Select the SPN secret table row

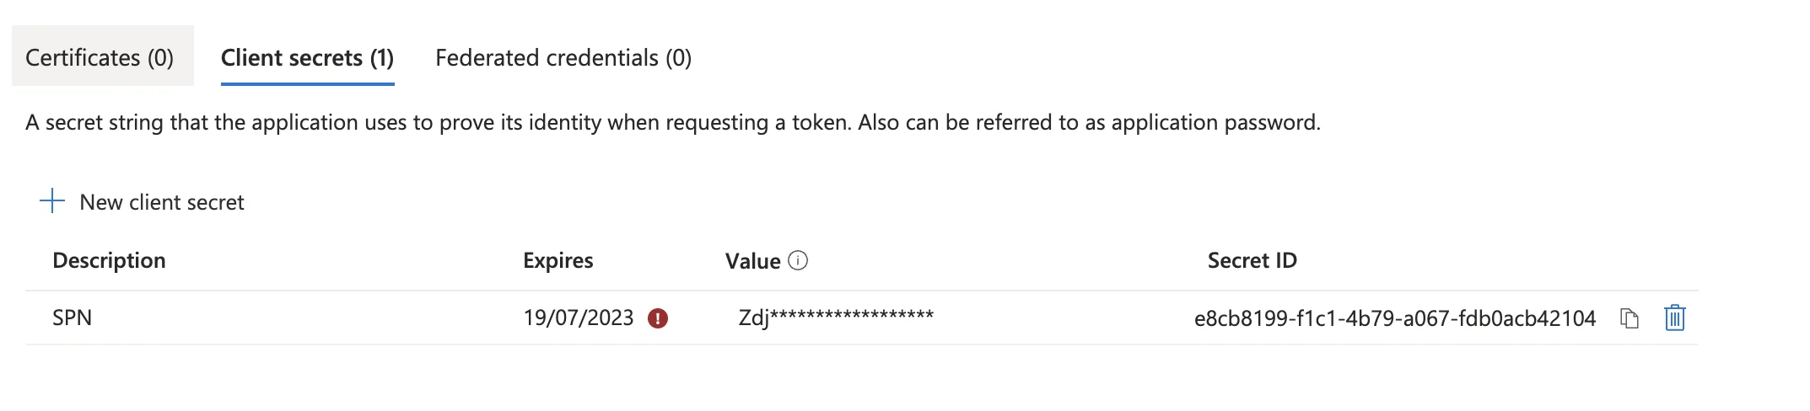[x=862, y=318]
